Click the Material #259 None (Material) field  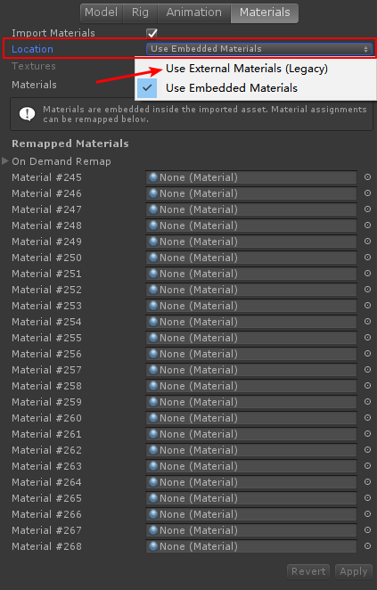point(251,402)
